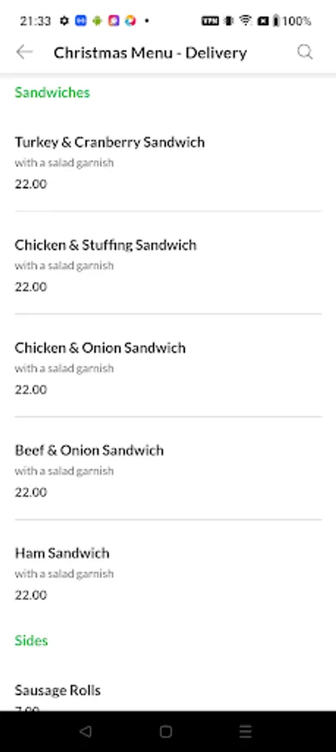This screenshot has height=752, width=336.
Task: Tap the settings gear in the status bar
Action: [x=64, y=21]
